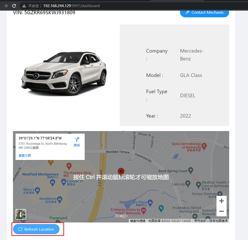Open 键盘快捷键 keyboard shortcuts

point(138,221)
